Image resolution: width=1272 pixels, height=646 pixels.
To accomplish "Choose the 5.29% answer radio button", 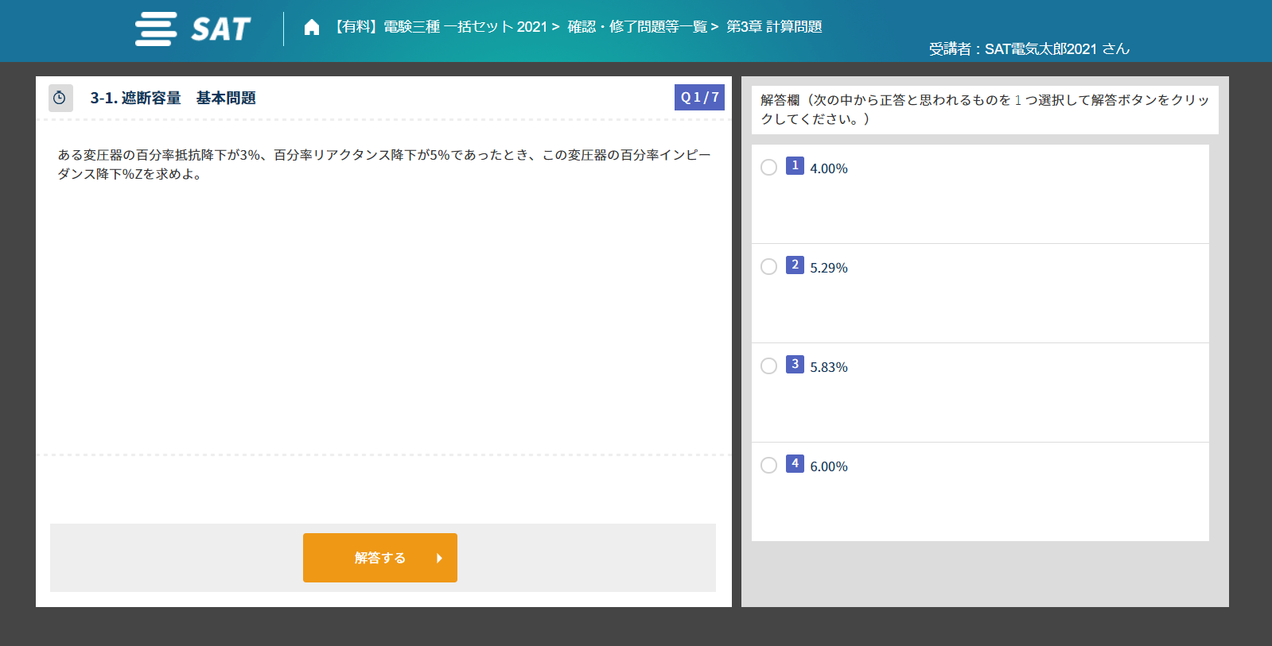I will [768, 267].
